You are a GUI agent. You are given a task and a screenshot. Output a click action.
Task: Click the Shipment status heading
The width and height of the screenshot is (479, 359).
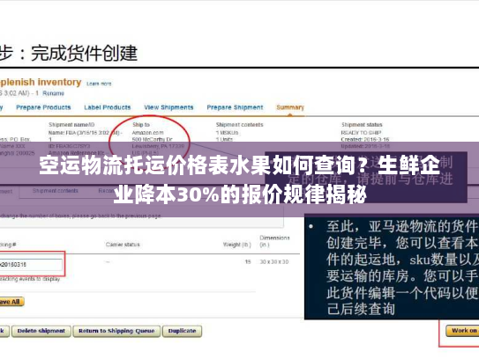point(362,125)
